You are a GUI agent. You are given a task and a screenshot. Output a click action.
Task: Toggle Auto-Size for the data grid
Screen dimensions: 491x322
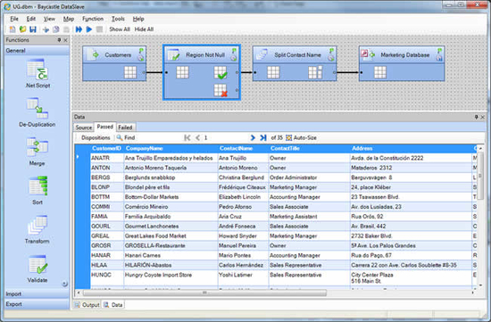[301, 137]
